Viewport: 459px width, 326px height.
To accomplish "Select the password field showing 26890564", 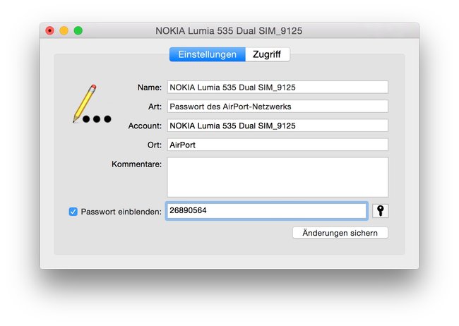I will [267, 211].
